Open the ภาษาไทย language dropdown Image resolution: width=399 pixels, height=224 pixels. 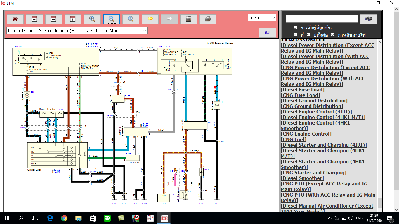pyautogui.click(x=262, y=17)
